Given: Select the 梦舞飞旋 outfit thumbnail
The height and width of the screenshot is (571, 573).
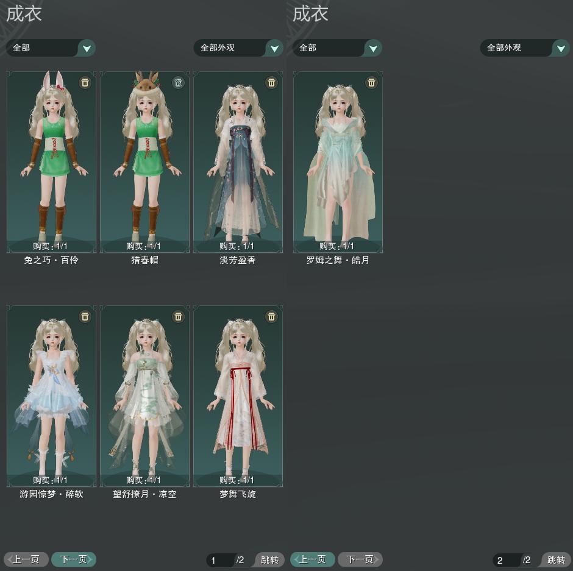Looking at the screenshot, I should (x=238, y=396).
